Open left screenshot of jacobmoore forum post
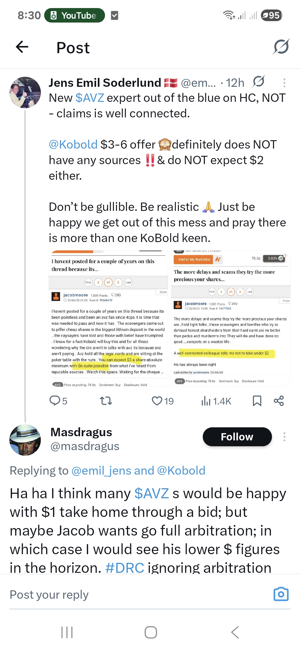This screenshot has width=300, height=651. (x=108, y=319)
